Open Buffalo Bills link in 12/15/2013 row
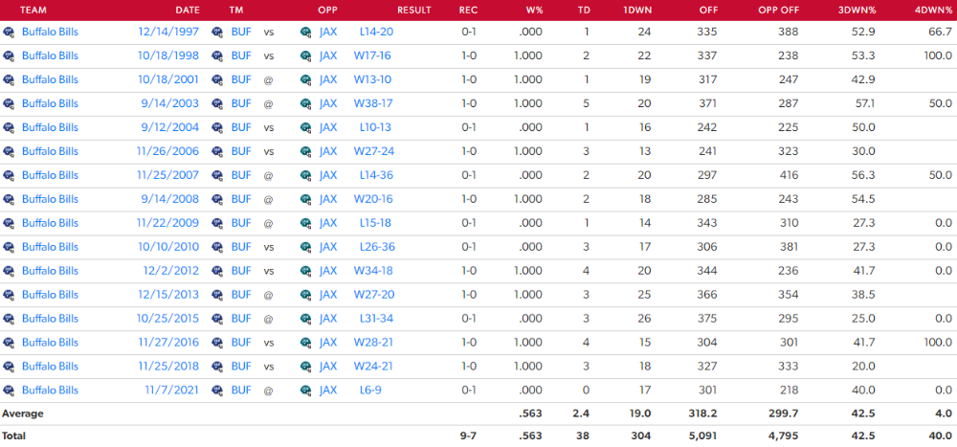 coord(50,295)
